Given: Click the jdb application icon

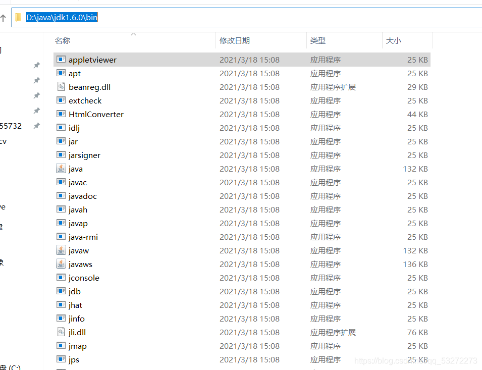Looking at the screenshot, I should pos(61,291).
